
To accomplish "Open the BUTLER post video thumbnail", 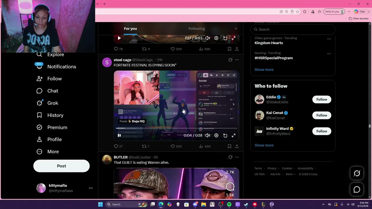I will pos(176,183).
